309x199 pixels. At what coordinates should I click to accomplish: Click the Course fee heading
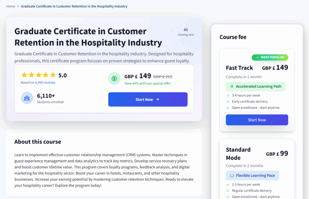pyautogui.click(x=233, y=37)
